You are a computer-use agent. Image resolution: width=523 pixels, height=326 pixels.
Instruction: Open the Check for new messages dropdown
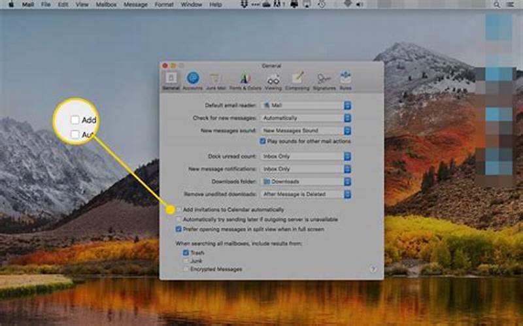click(x=305, y=118)
